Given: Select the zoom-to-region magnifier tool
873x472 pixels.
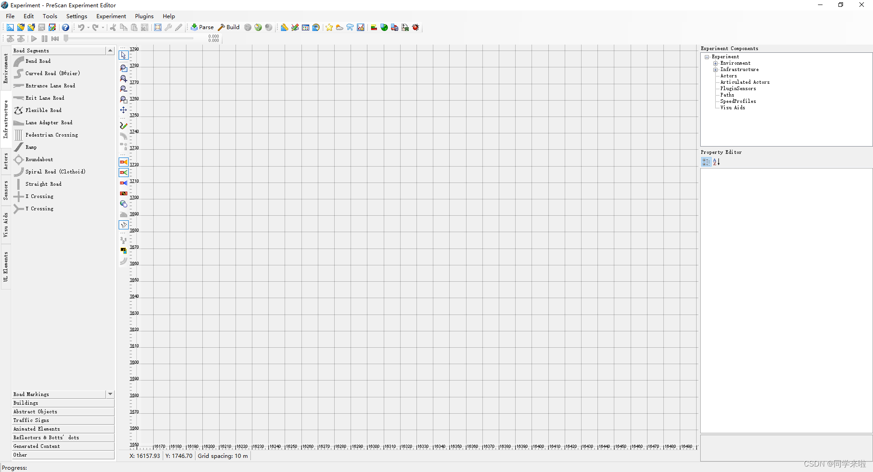Looking at the screenshot, I should coord(124,100).
